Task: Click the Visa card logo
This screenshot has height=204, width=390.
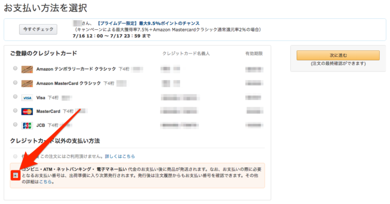Action: (x=27, y=98)
